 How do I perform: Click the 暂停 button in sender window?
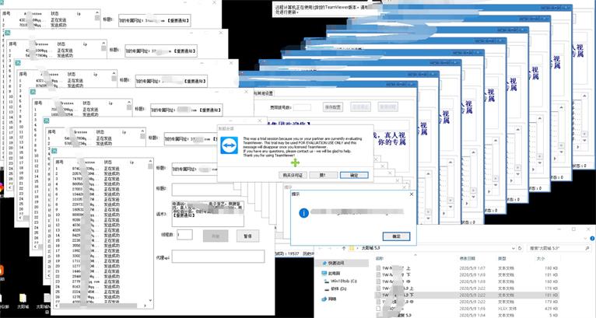pos(248,235)
